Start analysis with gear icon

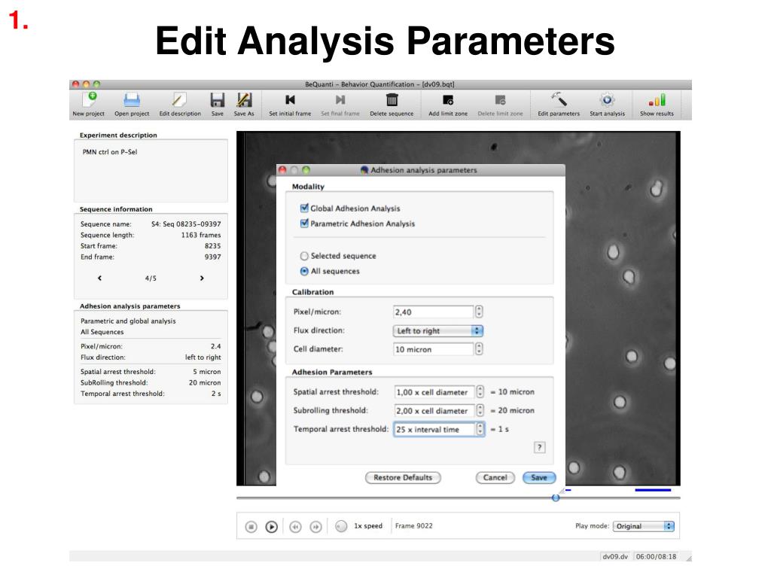608,100
